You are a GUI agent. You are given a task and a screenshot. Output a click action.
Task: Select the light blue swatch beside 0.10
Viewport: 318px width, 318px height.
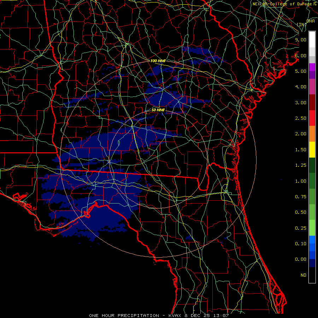[x=312, y=240]
